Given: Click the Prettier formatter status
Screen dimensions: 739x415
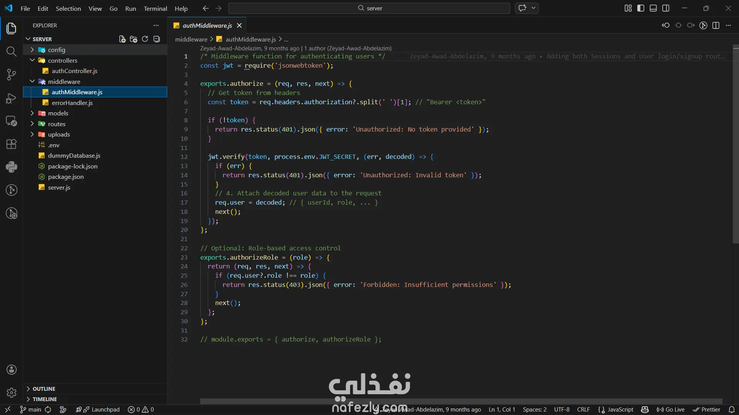Looking at the screenshot, I should (x=706, y=410).
